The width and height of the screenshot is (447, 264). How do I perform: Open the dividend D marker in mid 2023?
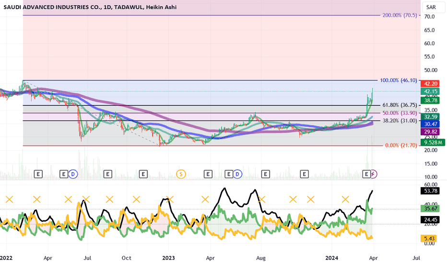[x=237, y=174]
